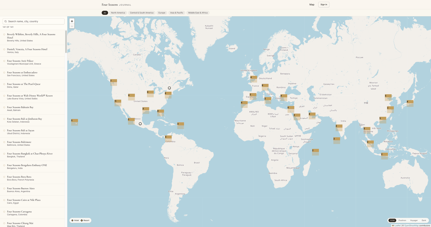Select Four Seasons Cairo at Nile Plaza
Image resolution: width=431 pixels, height=227 pixels.
coord(32,201)
